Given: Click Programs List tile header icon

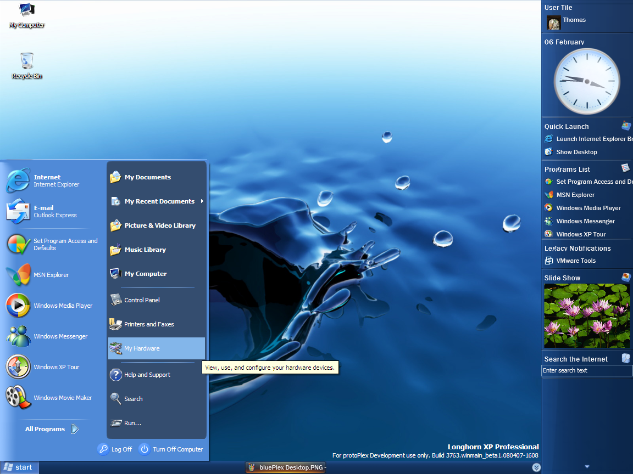Looking at the screenshot, I should pos(625,168).
